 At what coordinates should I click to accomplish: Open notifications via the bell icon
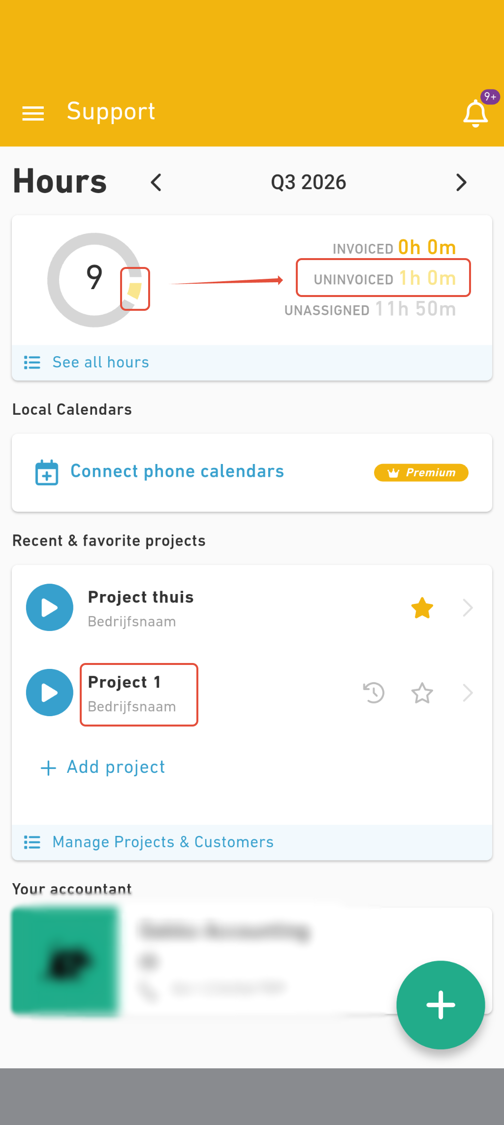(475, 113)
